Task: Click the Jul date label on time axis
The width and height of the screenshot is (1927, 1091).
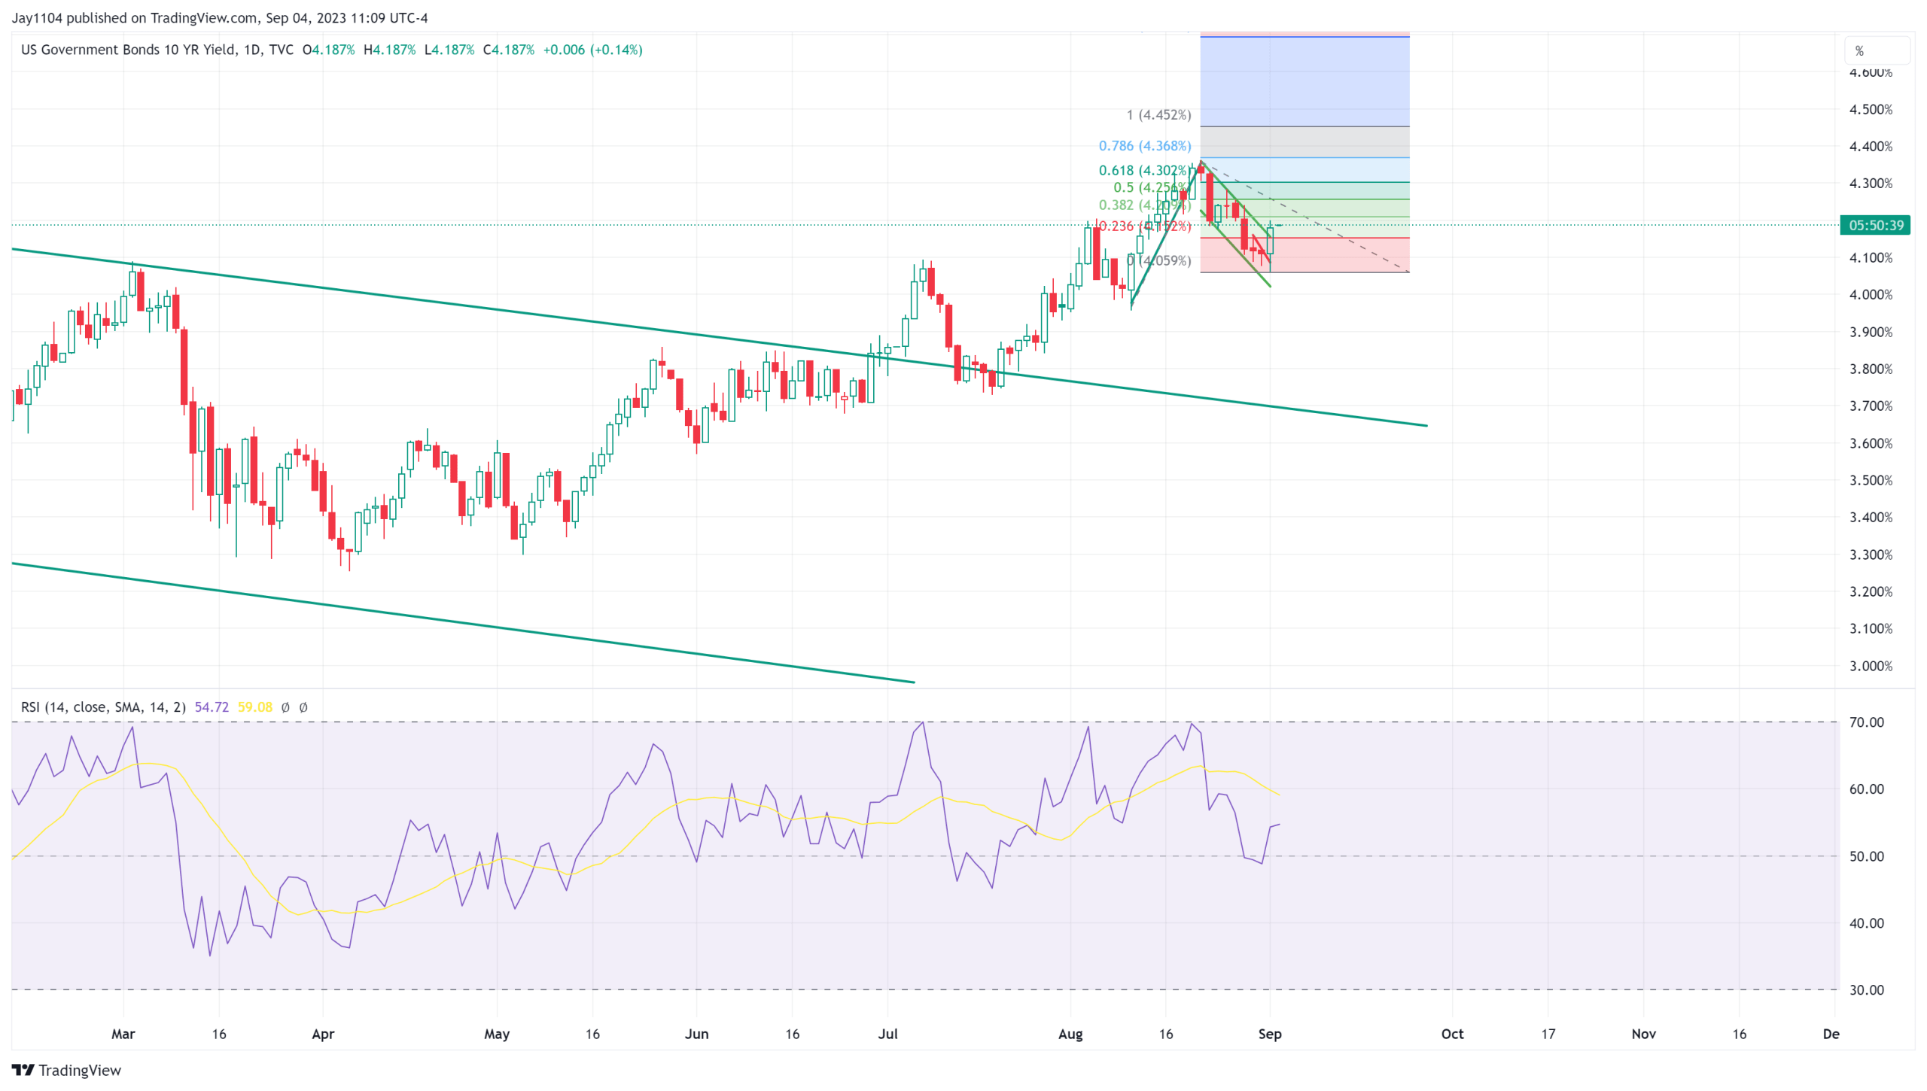Action: [x=888, y=1034]
